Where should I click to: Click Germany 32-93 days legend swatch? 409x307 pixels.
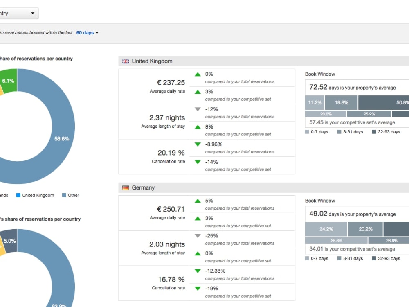pyautogui.click(x=374, y=258)
